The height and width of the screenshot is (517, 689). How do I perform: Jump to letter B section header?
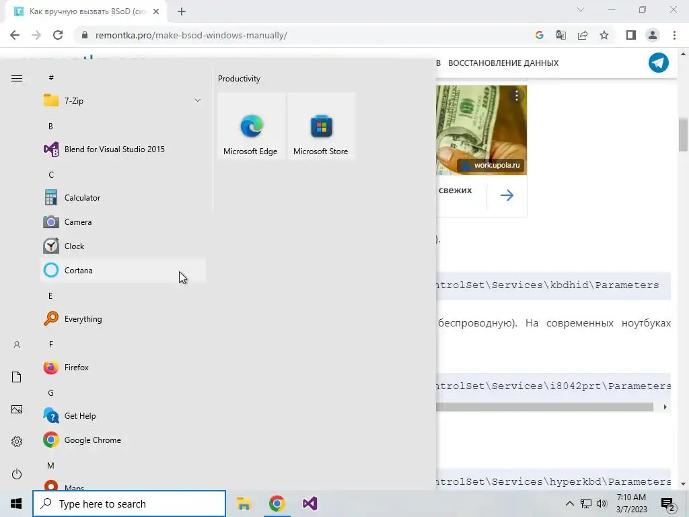[50, 126]
